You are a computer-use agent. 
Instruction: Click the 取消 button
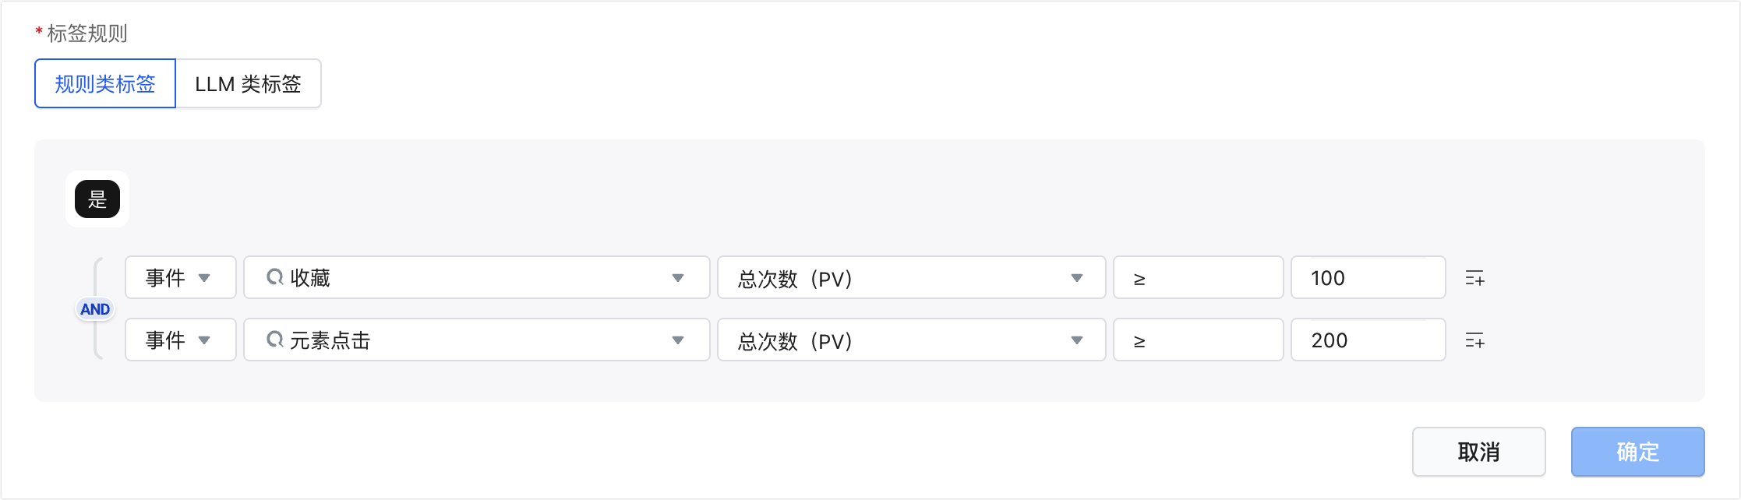pos(1478,452)
